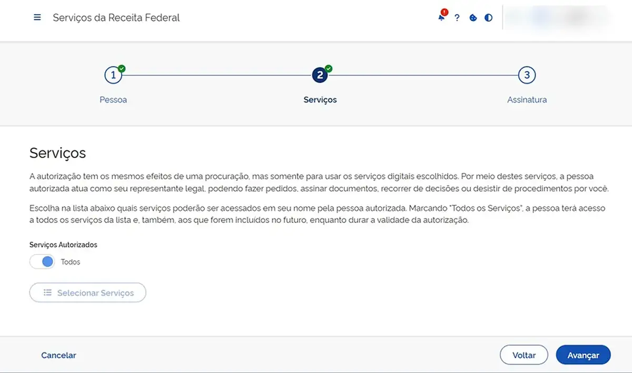Click the Serviços heading

coord(58,153)
